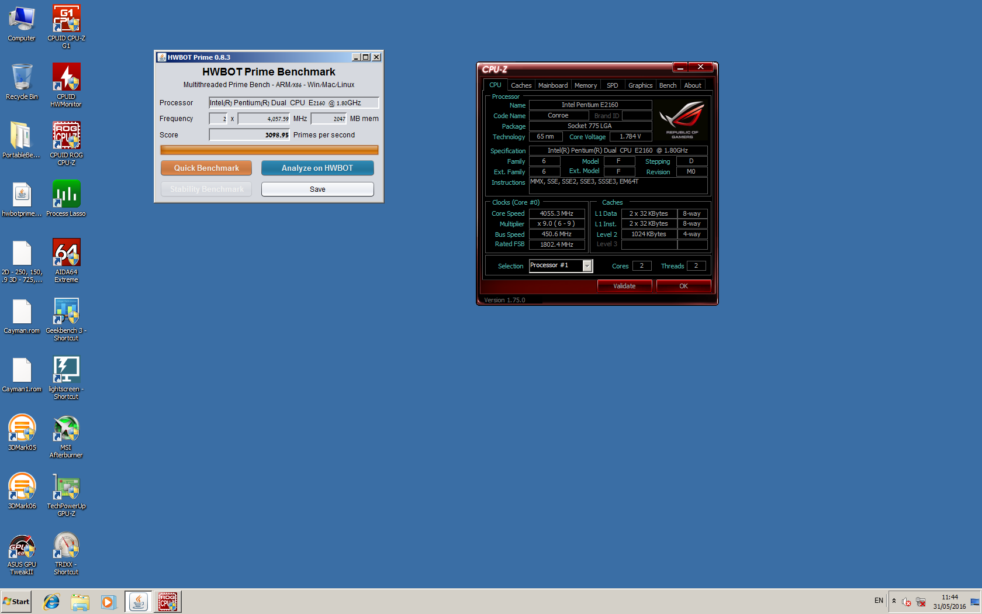Image resolution: width=982 pixels, height=614 pixels.
Task: Start the Quick Benchmark in HWBOT Prime
Action: coord(206,168)
